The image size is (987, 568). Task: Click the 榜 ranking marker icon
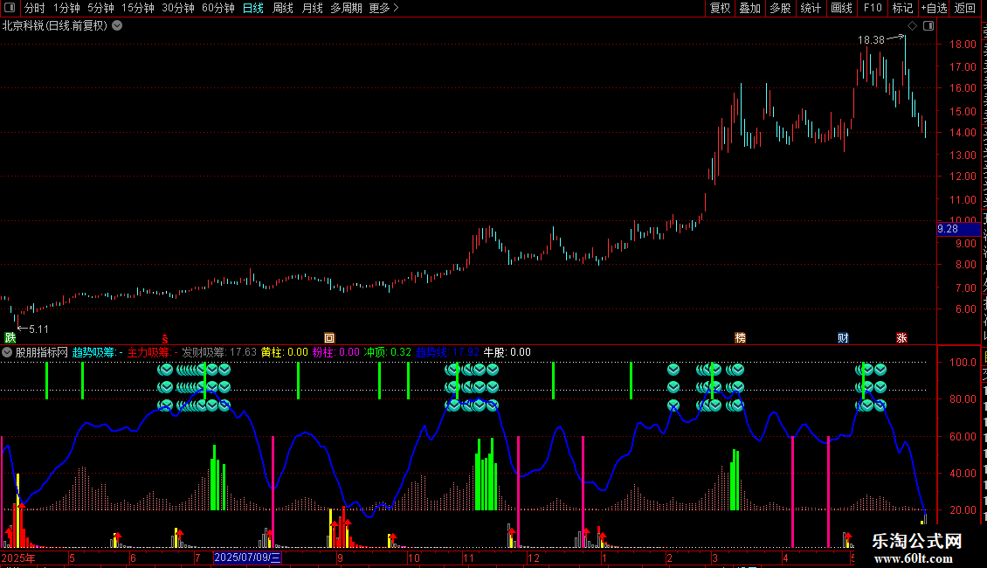(x=741, y=338)
